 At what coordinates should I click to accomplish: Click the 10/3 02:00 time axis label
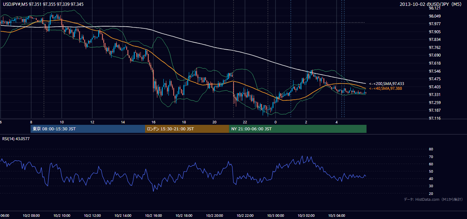(x=306, y=215)
